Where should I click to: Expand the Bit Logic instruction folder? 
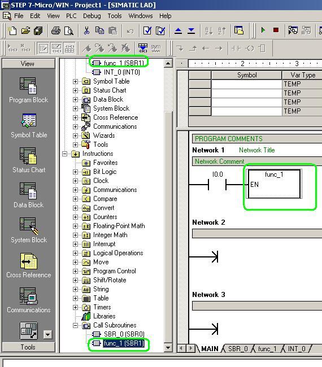[75, 172]
